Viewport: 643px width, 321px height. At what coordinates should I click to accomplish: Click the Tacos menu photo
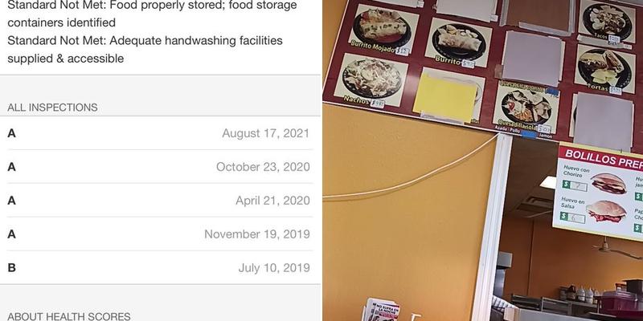[x=608, y=21]
